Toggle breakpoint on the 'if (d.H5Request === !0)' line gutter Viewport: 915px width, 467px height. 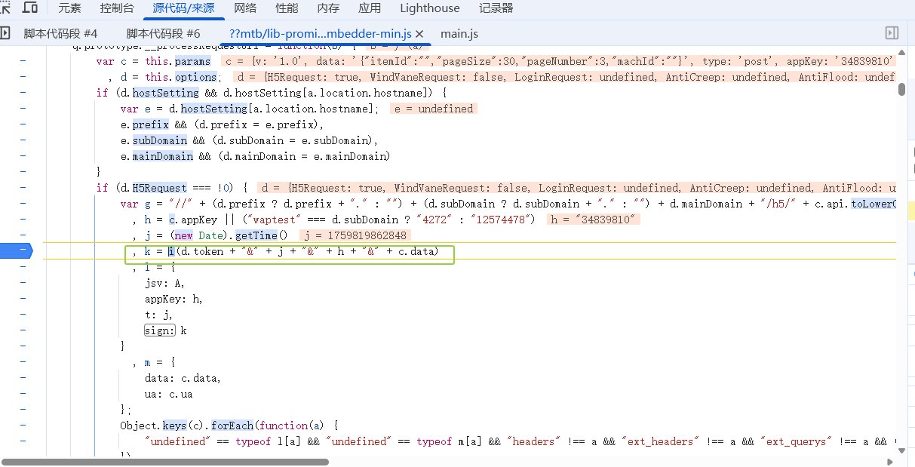point(23,188)
